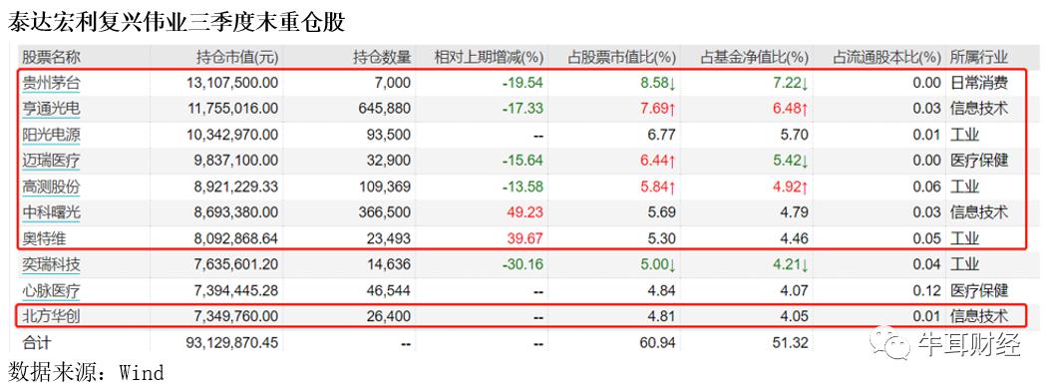The height and width of the screenshot is (391, 1055).
Task: Click the title 泰达宏利复兴伟业三季度末重仓股
Action: point(176,22)
